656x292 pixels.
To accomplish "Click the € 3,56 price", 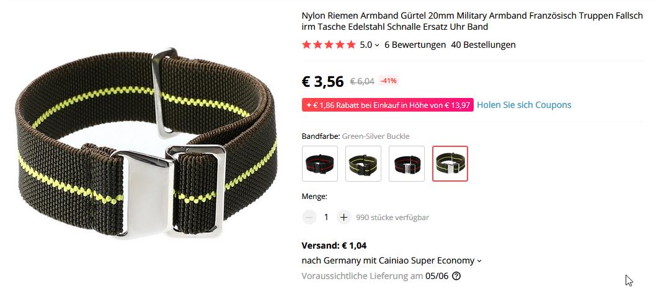I will [322, 82].
